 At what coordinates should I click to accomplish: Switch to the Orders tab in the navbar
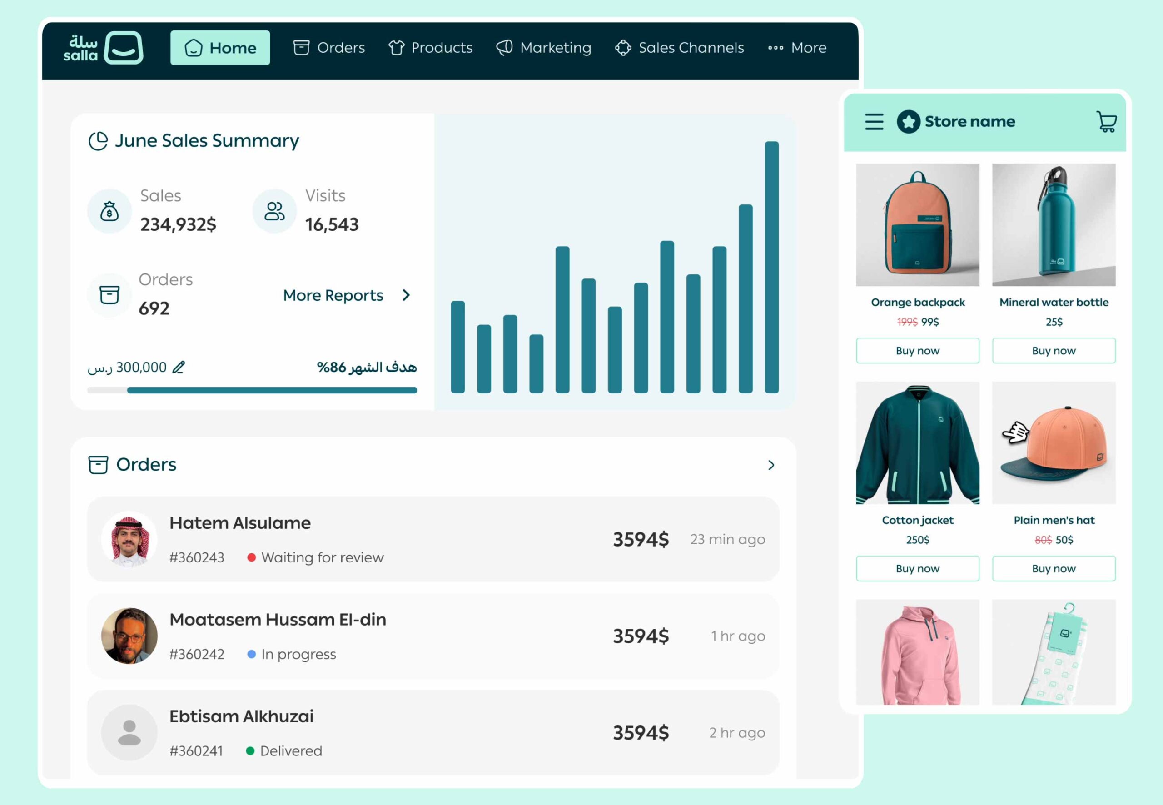click(329, 47)
